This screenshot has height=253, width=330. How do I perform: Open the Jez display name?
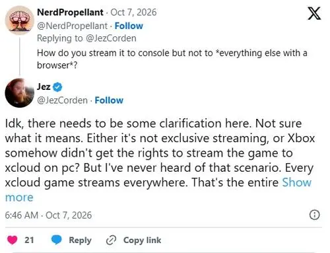tap(44, 87)
